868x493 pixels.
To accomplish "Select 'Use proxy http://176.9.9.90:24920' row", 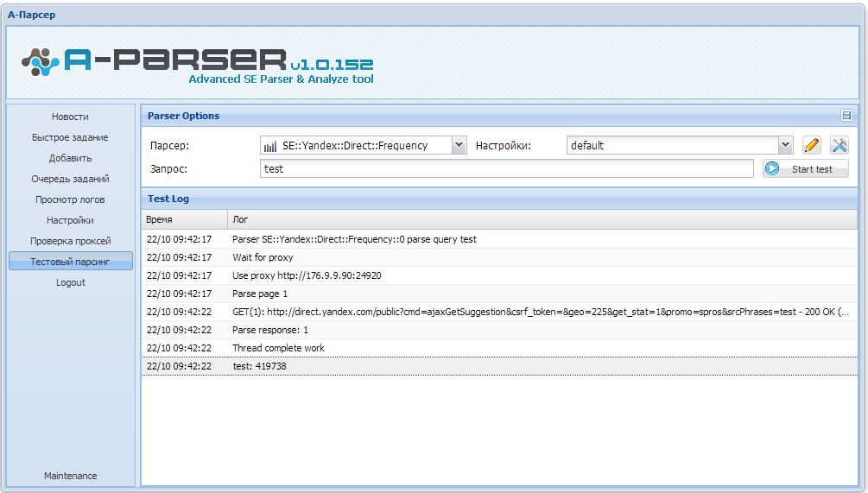I will coord(499,275).
